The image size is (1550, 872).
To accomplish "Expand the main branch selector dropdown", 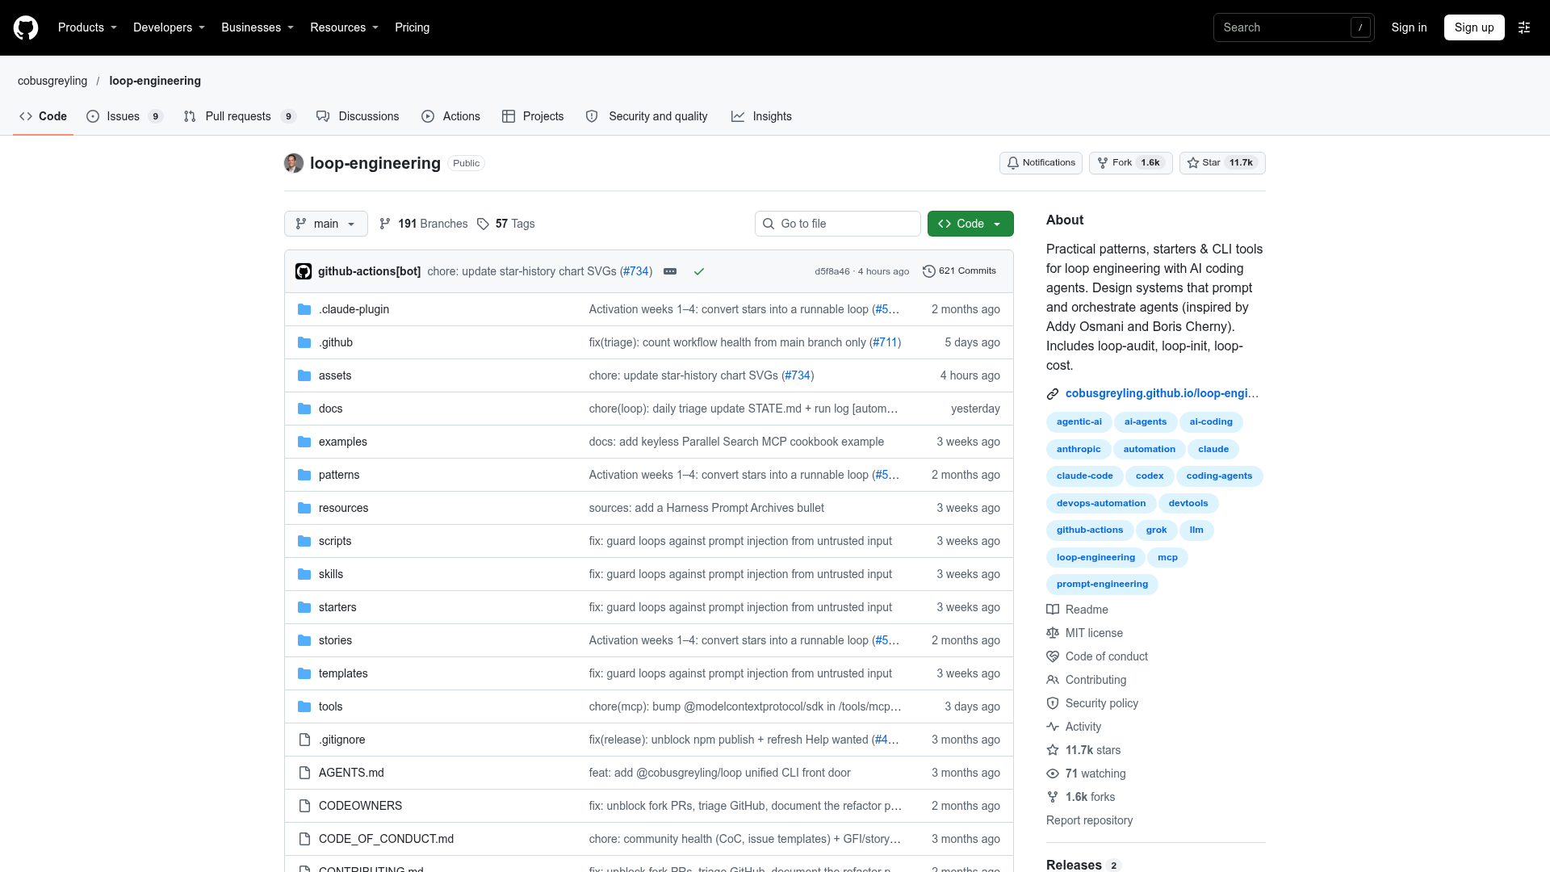I will (326, 224).
